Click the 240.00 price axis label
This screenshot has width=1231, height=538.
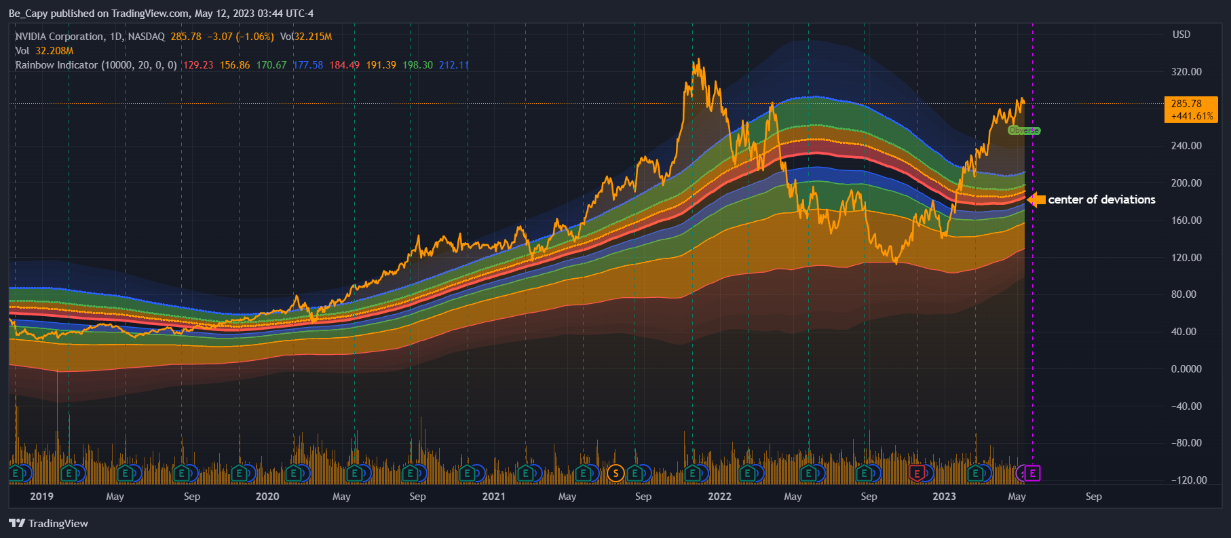pos(1186,146)
